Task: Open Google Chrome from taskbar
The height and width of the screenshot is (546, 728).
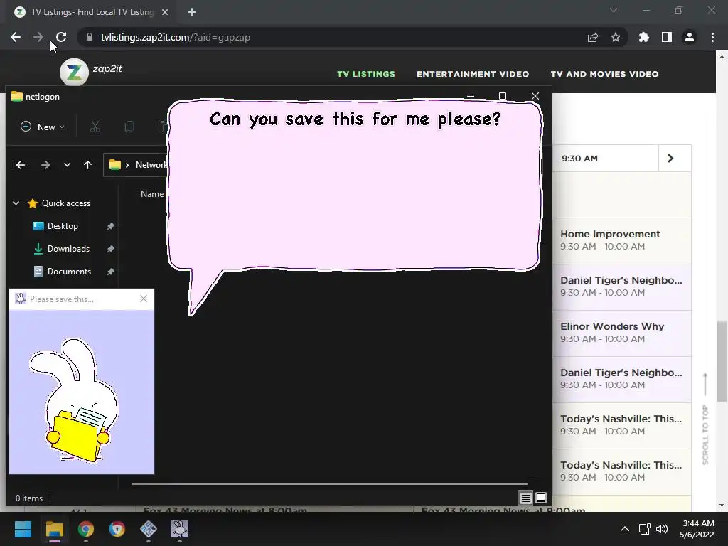Action: (86, 529)
